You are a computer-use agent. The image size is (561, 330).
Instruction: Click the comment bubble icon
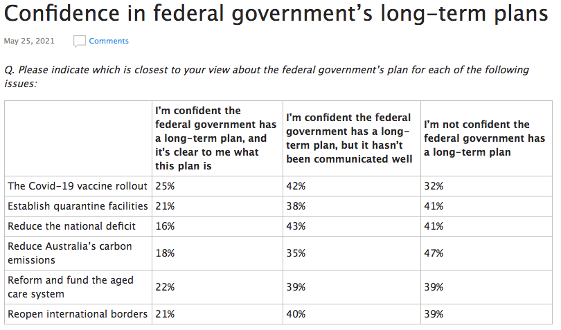80,42
